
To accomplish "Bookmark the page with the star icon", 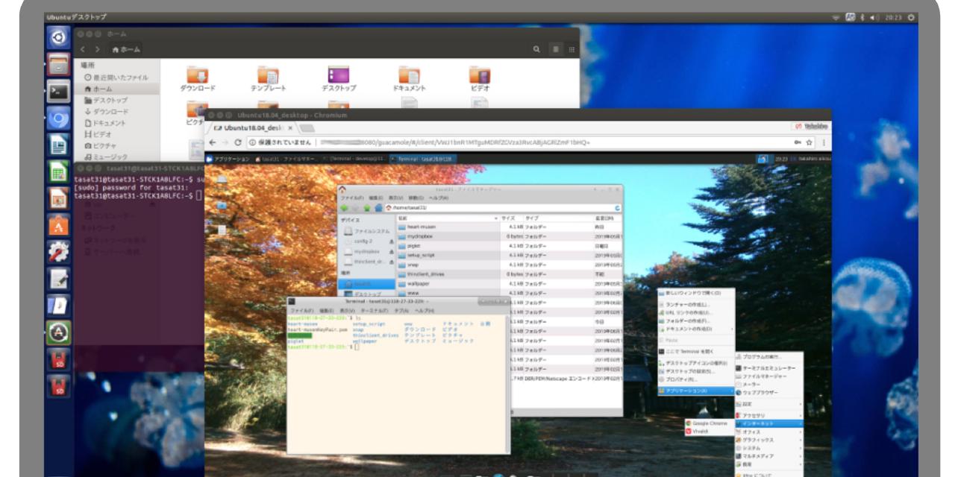I will tap(809, 142).
